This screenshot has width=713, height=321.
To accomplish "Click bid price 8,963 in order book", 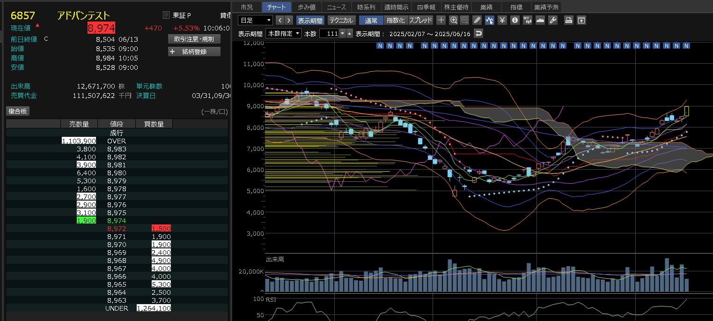I will tap(117, 300).
